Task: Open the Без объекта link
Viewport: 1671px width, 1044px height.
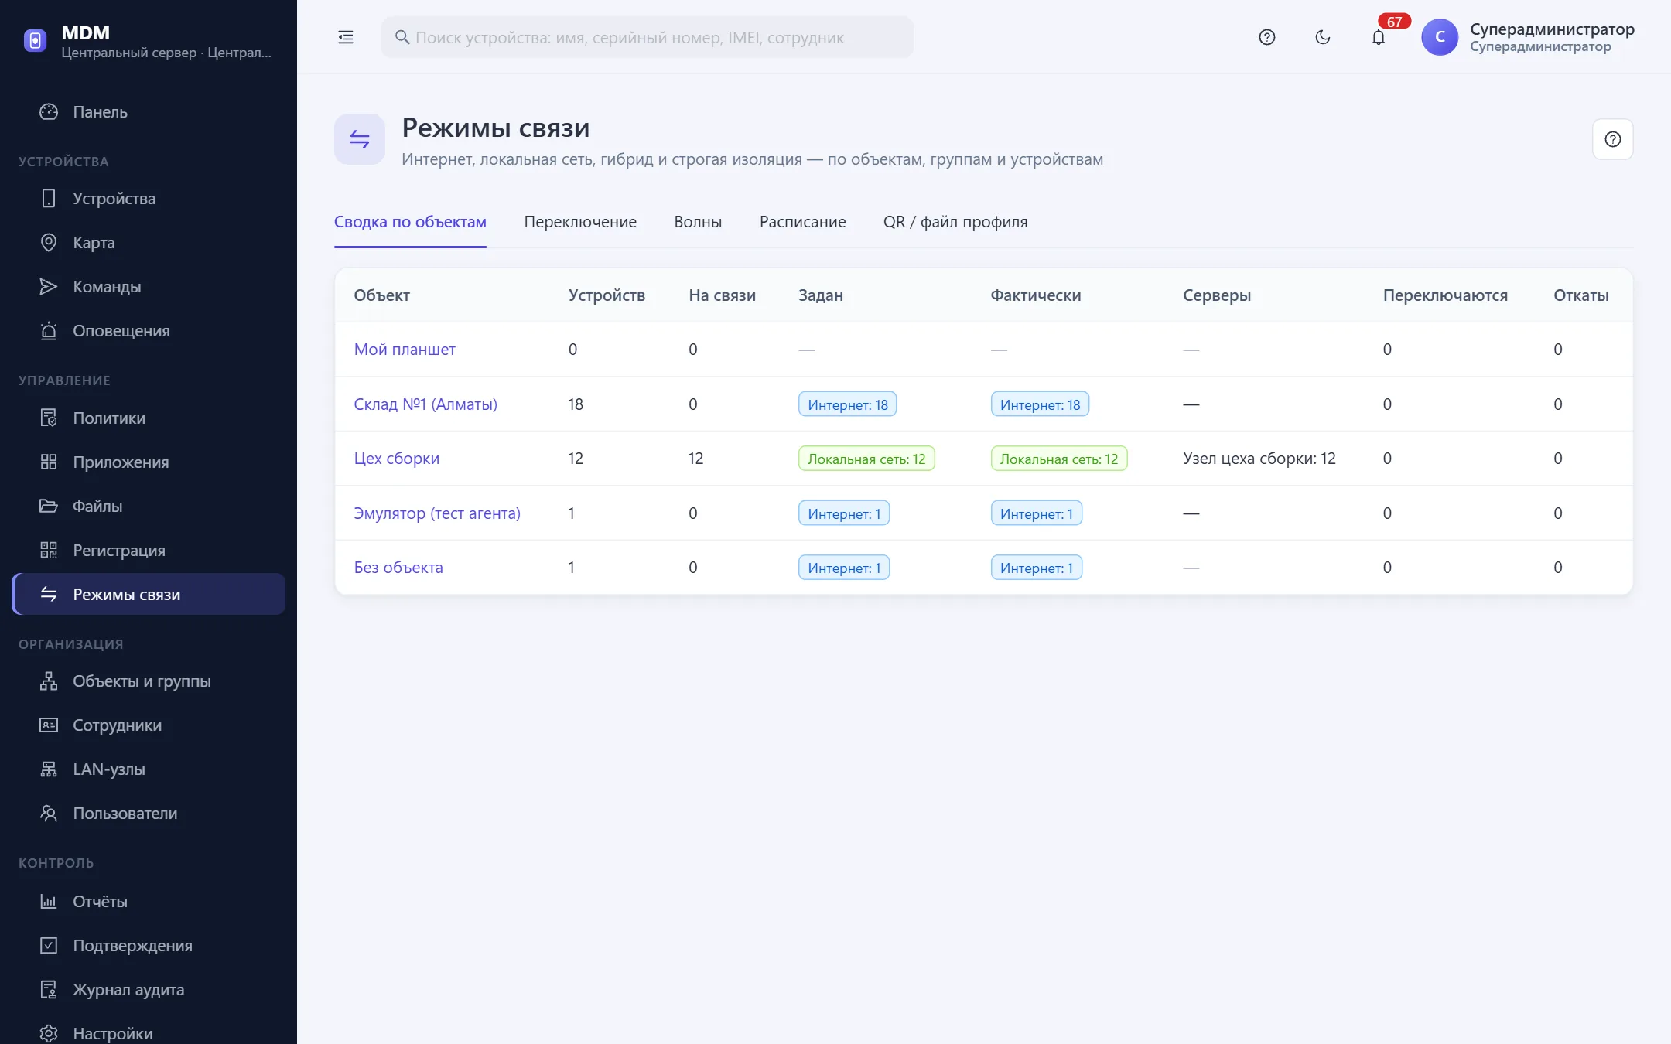Action: (398, 568)
